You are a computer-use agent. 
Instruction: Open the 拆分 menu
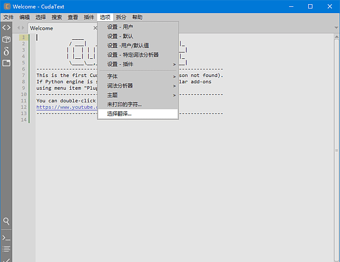click(121, 17)
